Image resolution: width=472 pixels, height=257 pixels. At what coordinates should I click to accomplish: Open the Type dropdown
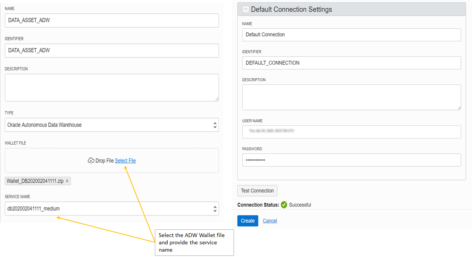pyautogui.click(x=112, y=125)
